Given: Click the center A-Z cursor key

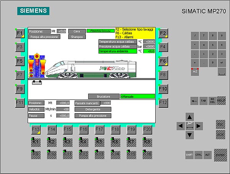Looking at the screenshot, I should pos(189,126).
